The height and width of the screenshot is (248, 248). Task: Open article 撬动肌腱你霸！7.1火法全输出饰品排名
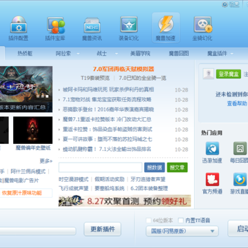[x=107, y=149]
